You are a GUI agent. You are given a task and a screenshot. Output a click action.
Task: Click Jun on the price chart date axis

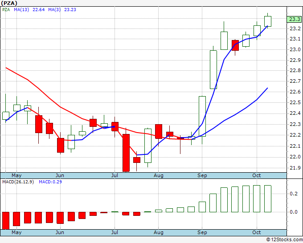[x=60, y=175]
